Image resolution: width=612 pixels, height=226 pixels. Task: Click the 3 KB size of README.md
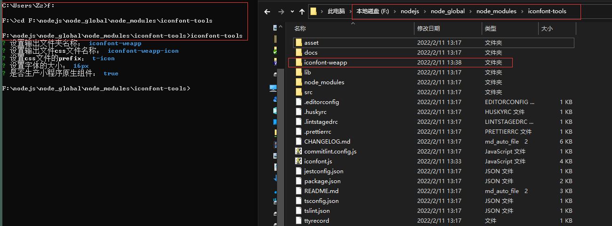pos(566,191)
